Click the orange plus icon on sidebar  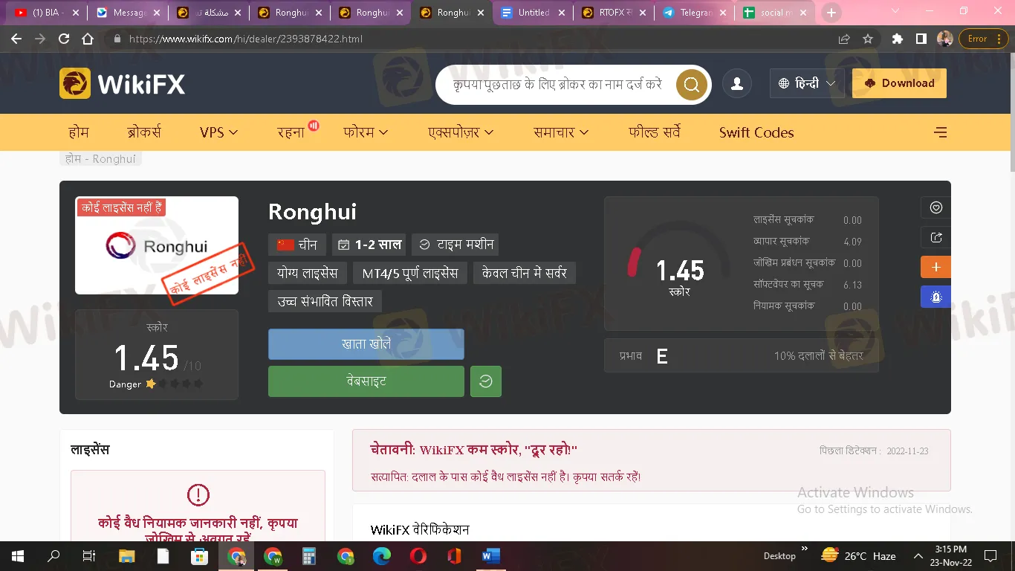pos(935,268)
